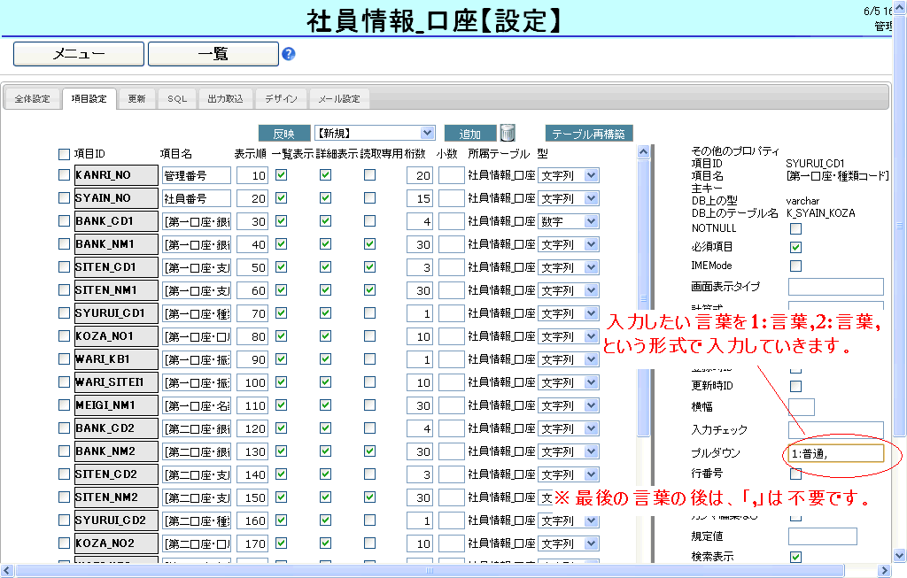This screenshot has width=907, height=578.
Task: Open the 【新規】 dropdown list
Action: click(x=375, y=133)
